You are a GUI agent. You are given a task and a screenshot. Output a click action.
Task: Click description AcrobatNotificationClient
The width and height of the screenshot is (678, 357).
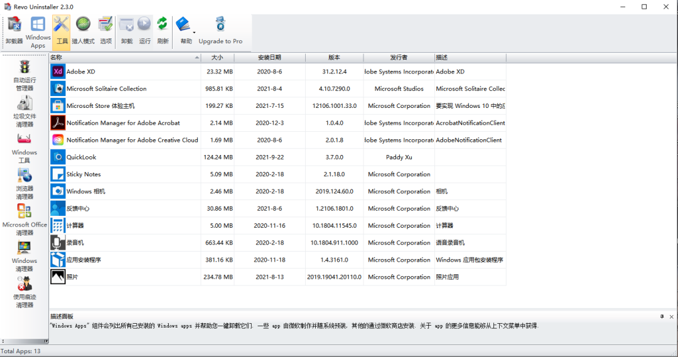[x=470, y=123]
